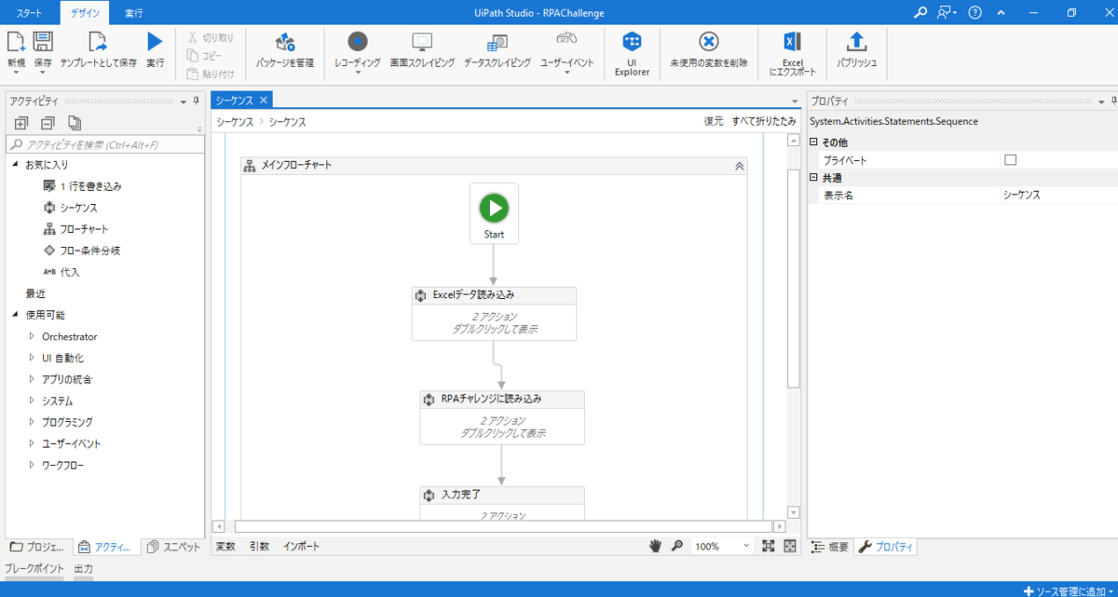Open the 保存 dropdown arrow
Image resolution: width=1118 pixels, height=597 pixels.
(43, 74)
